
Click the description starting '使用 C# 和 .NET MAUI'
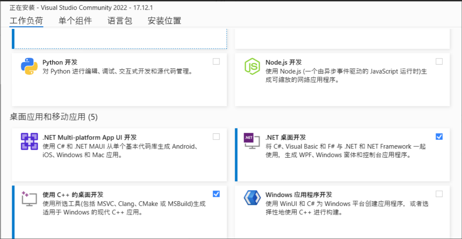point(120,151)
